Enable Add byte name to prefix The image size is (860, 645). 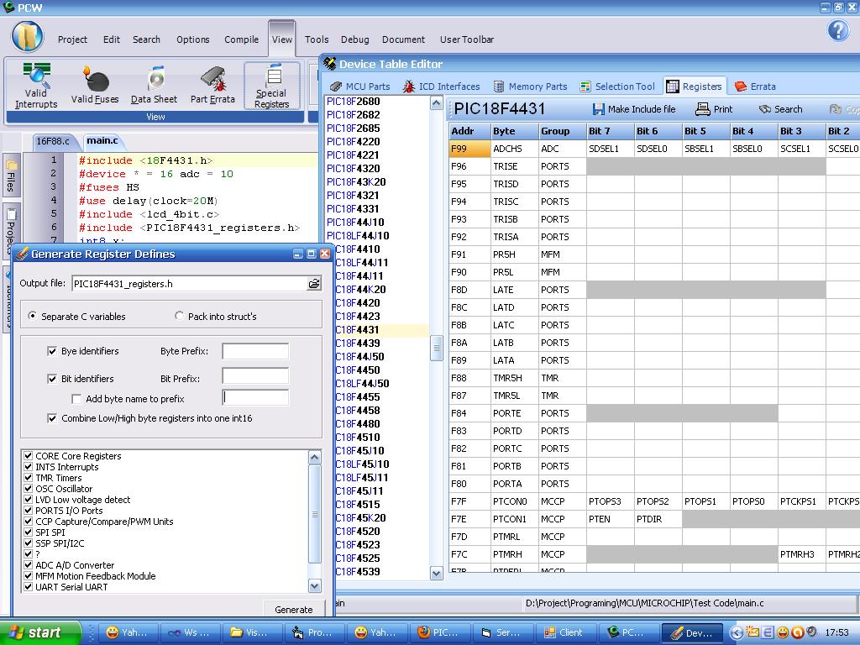(76, 399)
